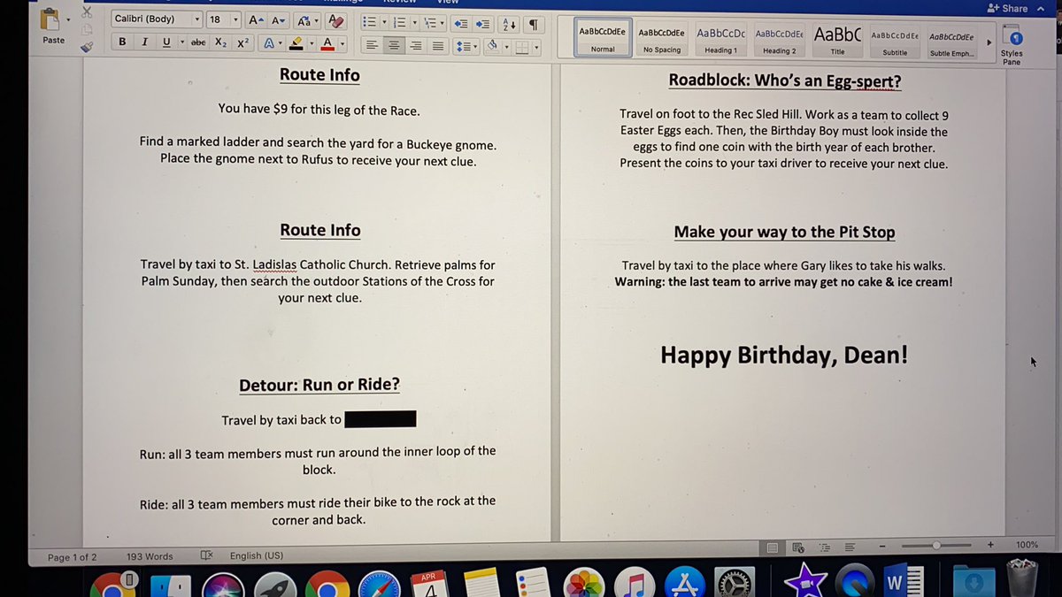This screenshot has height=597, width=1062.
Task: Open the Calibri (Body) font dropdown
Action: click(196, 19)
